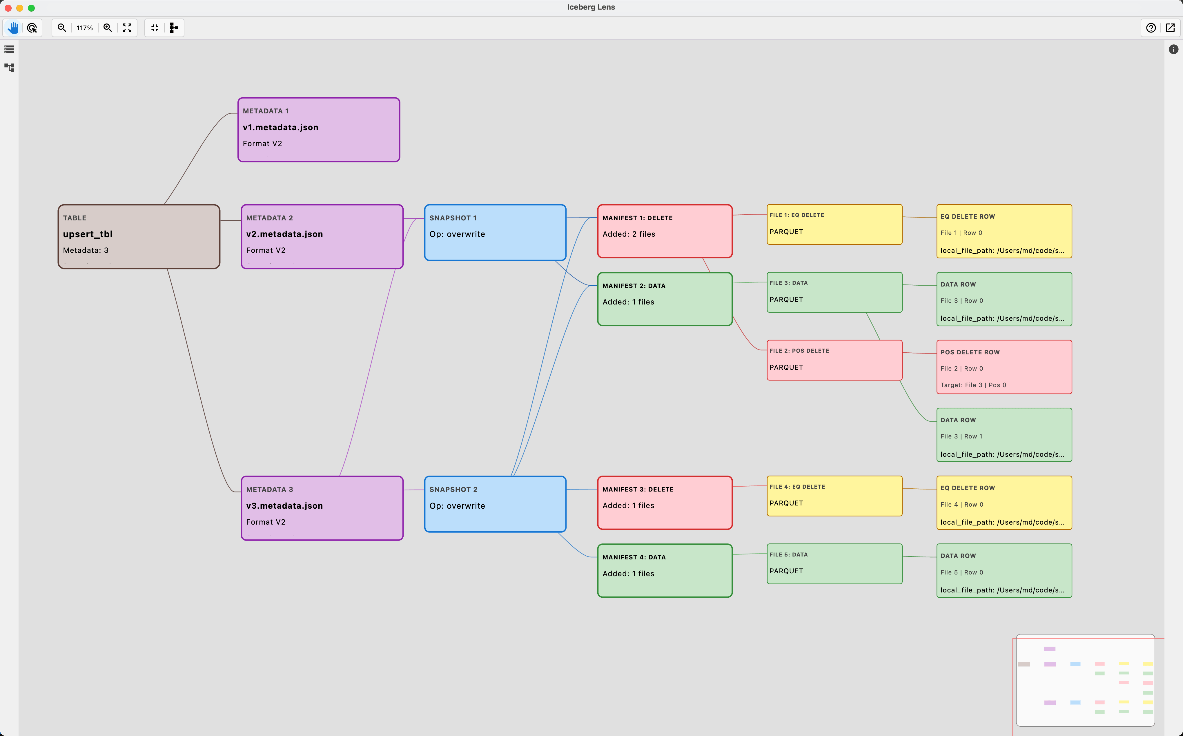Select the v1.metadata.json node
This screenshot has width=1183, height=736.
[319, 129]
